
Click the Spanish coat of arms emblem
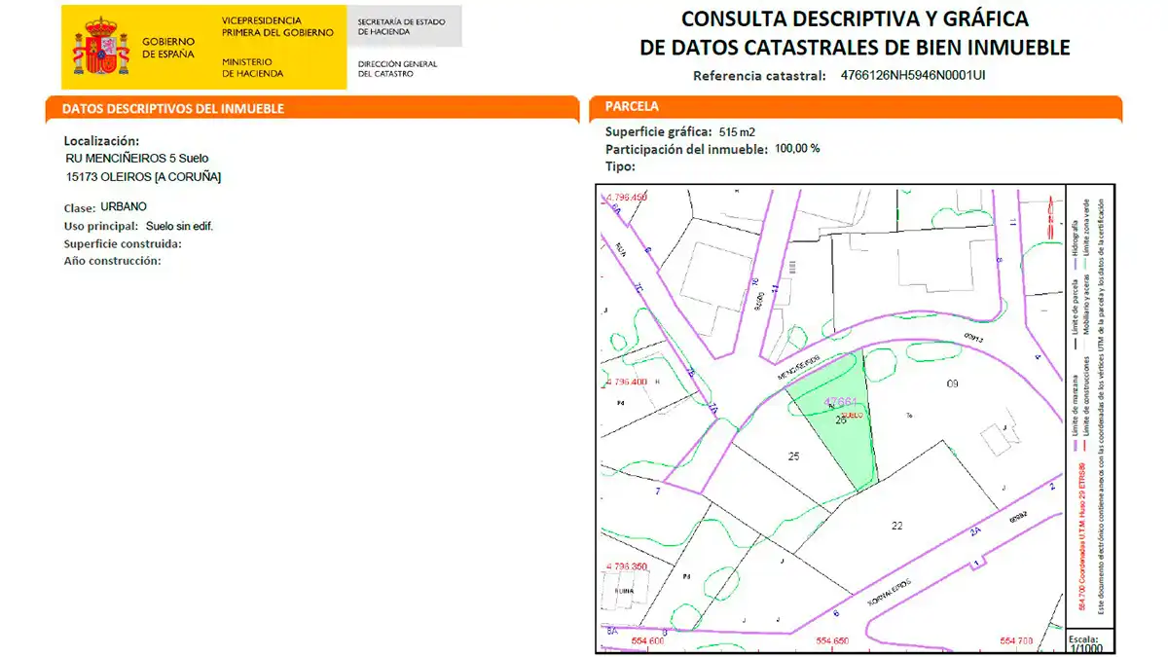pos(102,47)
